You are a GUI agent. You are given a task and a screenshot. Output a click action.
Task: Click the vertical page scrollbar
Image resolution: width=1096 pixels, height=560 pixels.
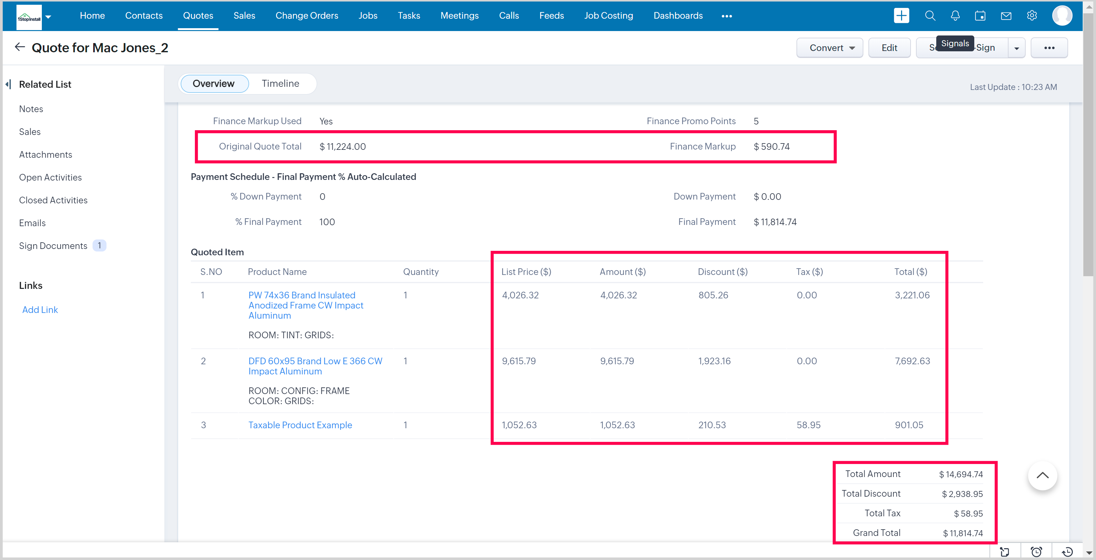coord(1088,144)
